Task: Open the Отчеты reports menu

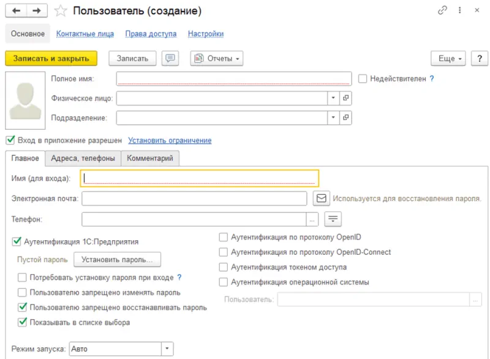Action: [217, 58]
